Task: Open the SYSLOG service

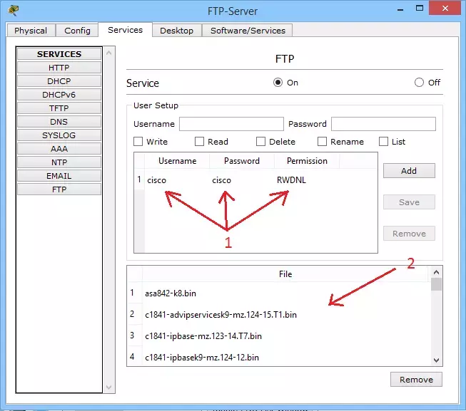Action: coord(59,135)
